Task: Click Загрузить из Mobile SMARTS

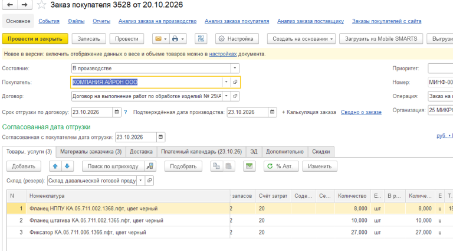Action: (381, 39)
